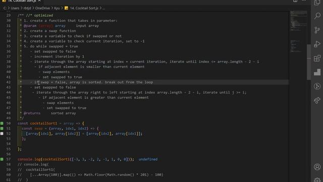Click 'break out from the loop' comment
Viewport: 323px width, 182px height.
129,82
